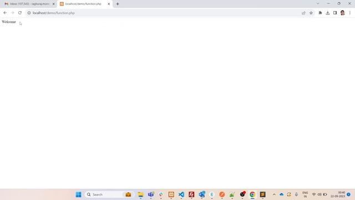
Task: Open FileZilla from the taskbar
Action: pyautogui.click(x=191, y=194)
